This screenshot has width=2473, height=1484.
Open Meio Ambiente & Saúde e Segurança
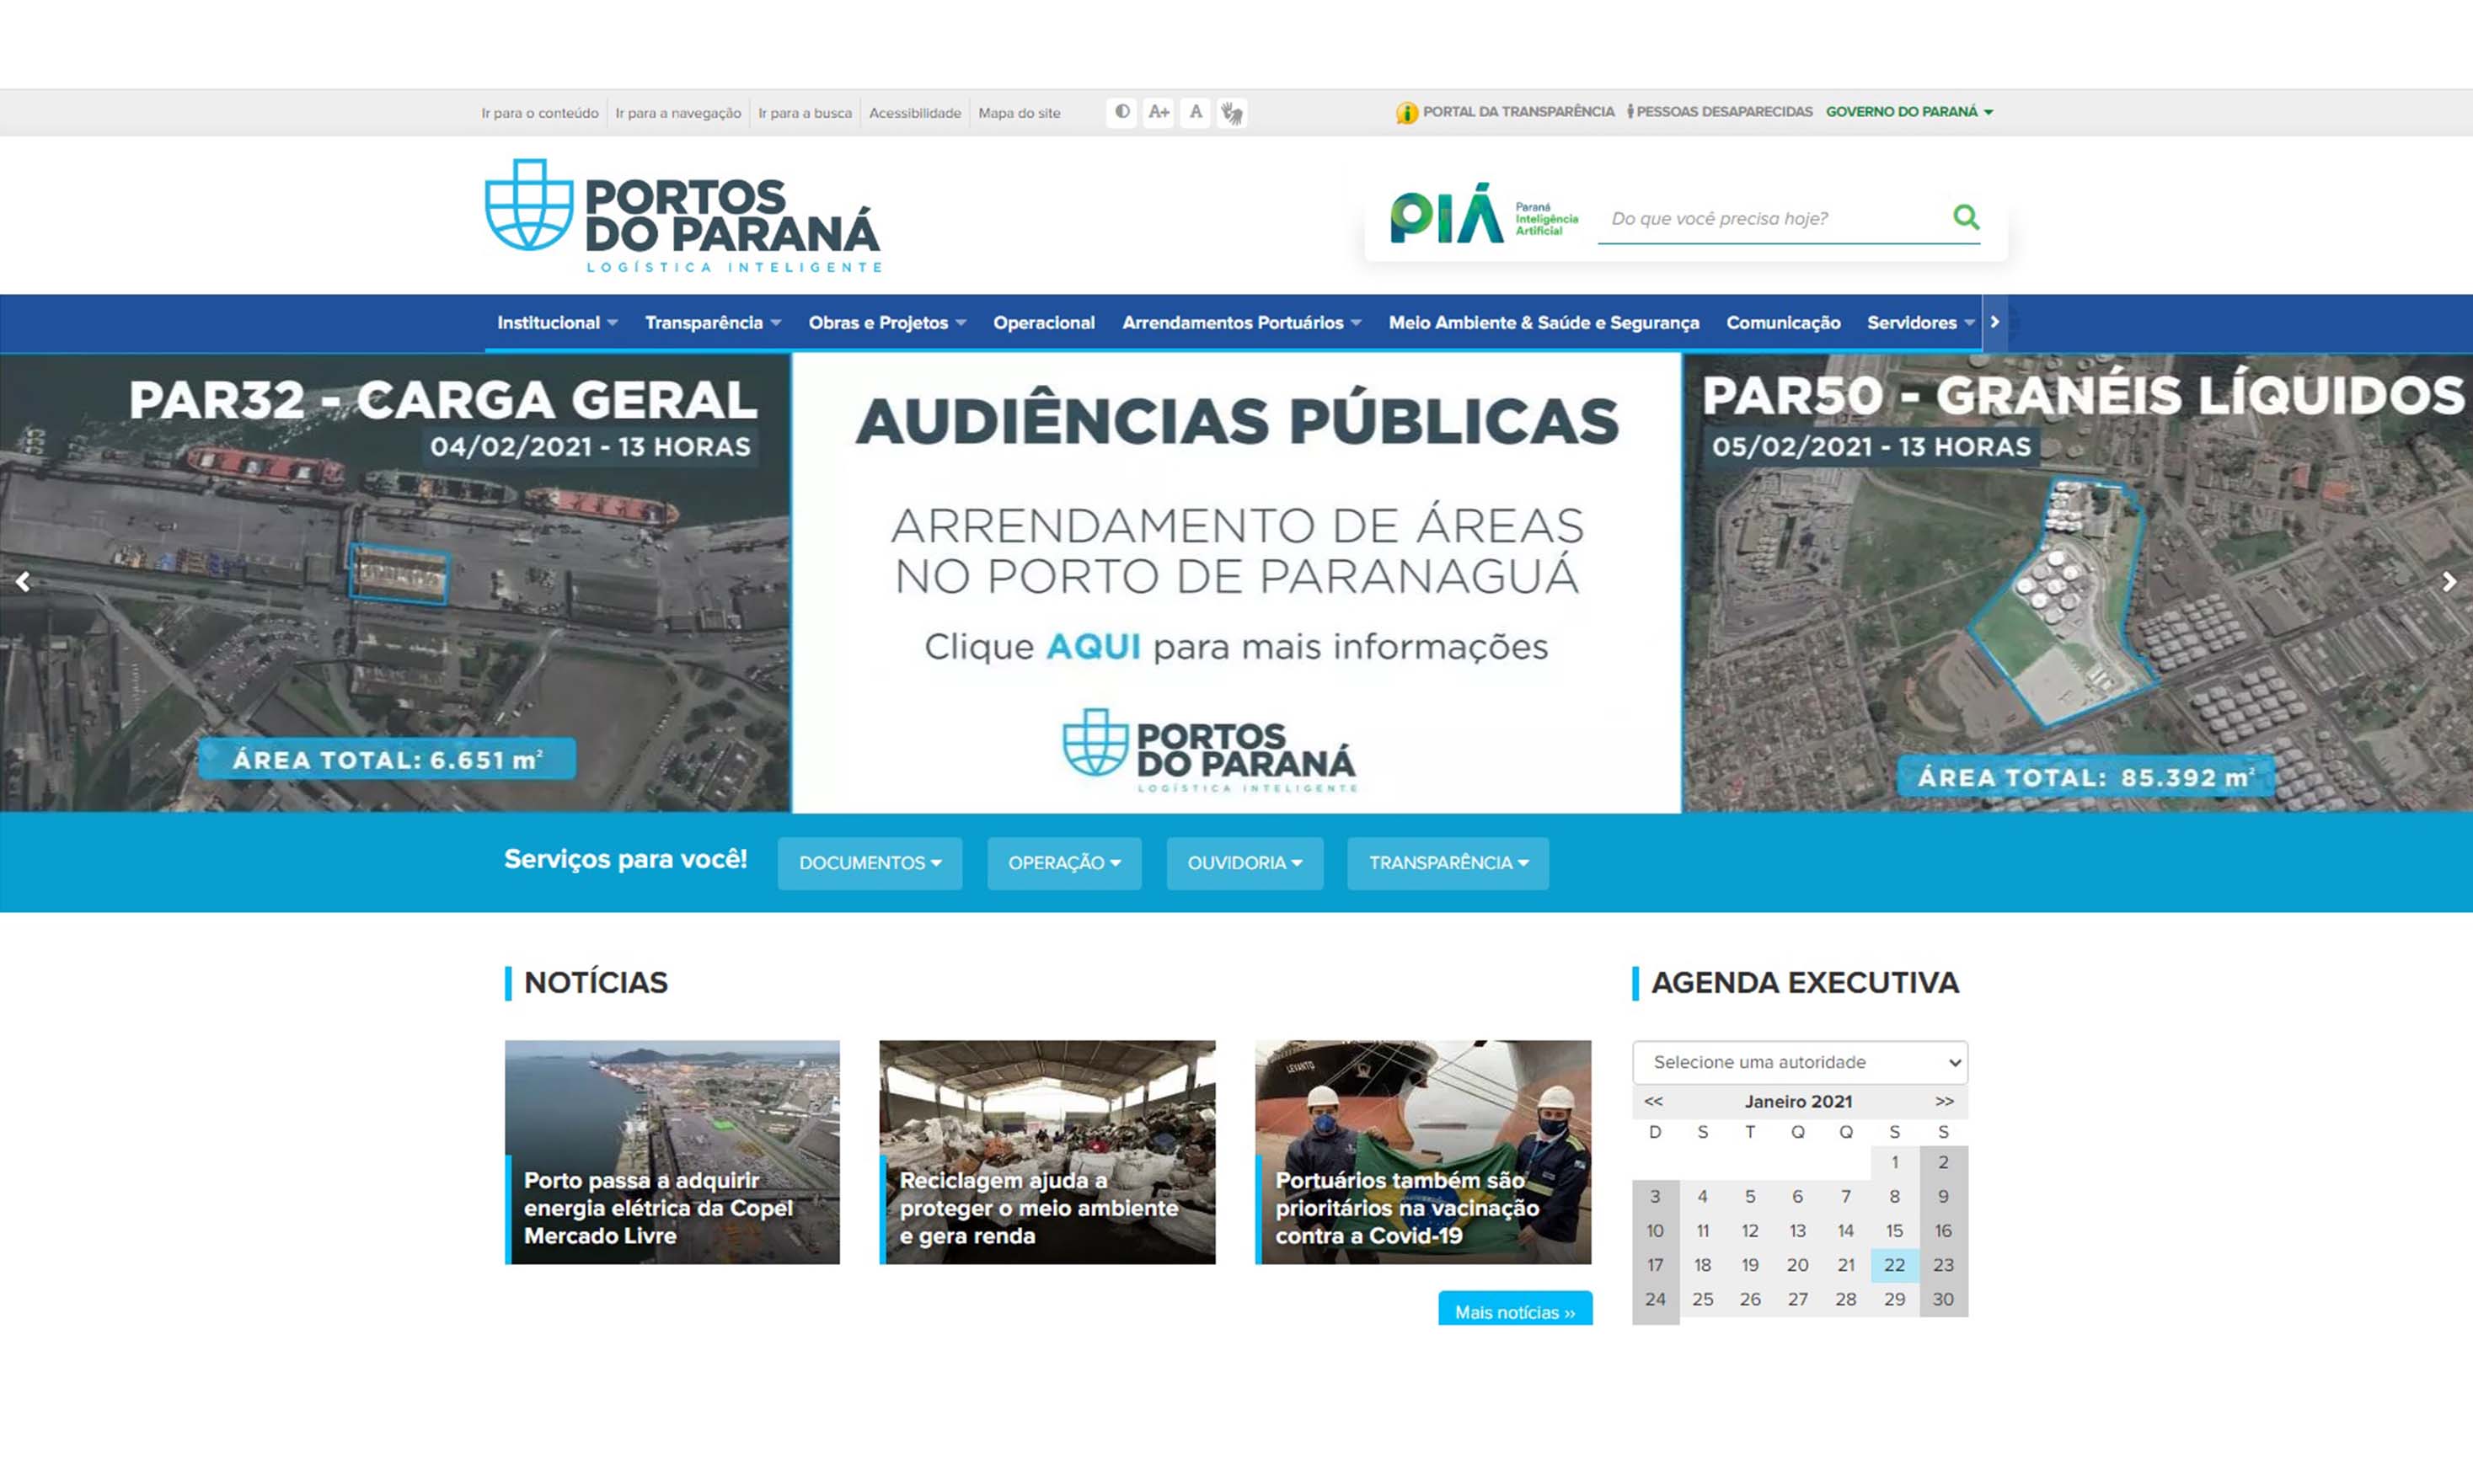(1544, 323)
